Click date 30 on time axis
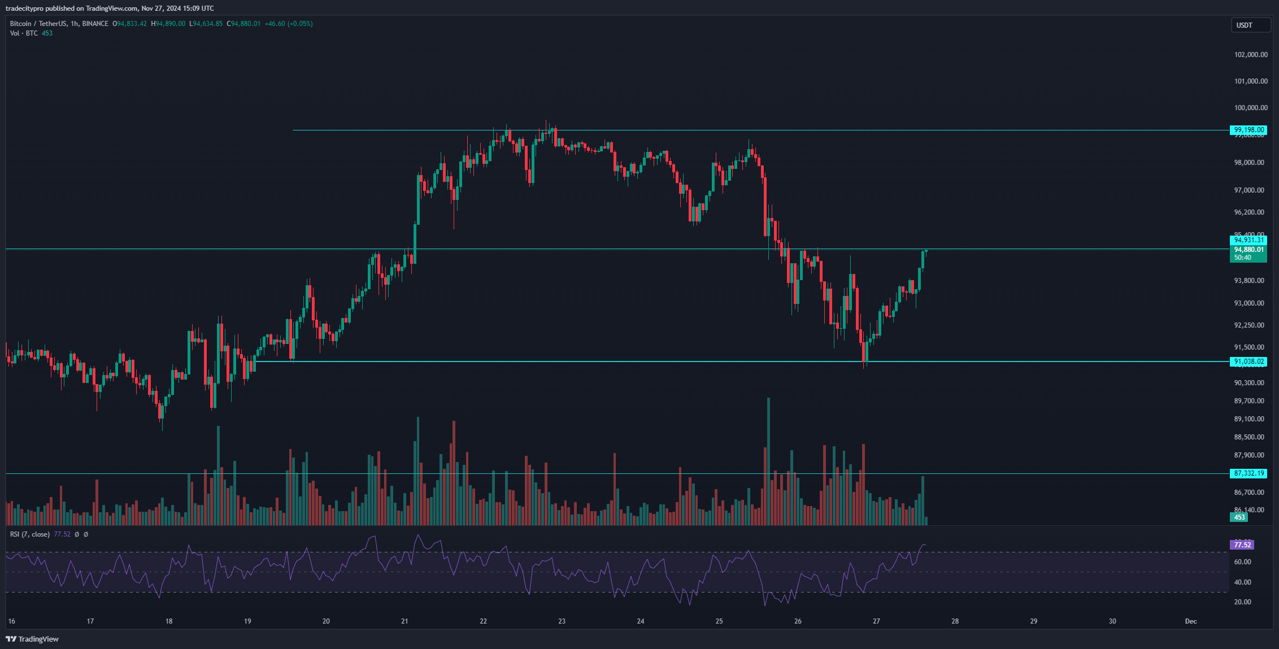 pos(1112,621)
